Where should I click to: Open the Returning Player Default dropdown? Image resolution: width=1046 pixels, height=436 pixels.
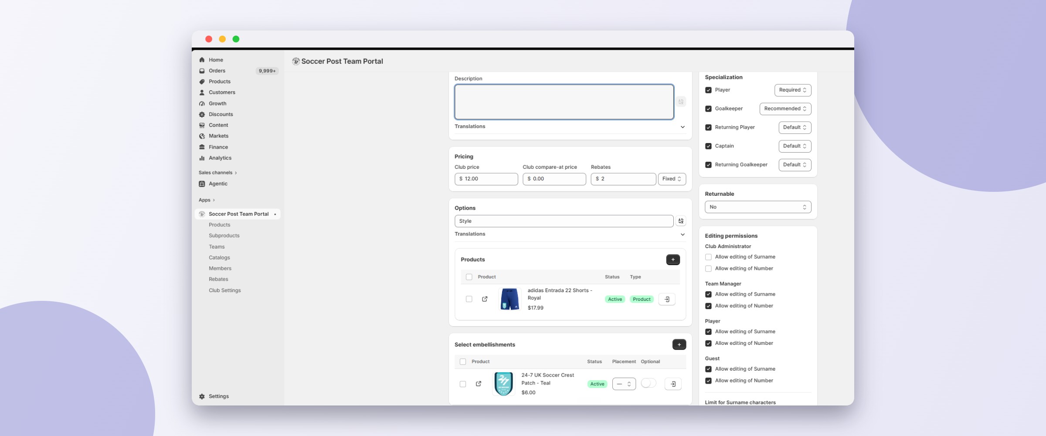(795, 127)
